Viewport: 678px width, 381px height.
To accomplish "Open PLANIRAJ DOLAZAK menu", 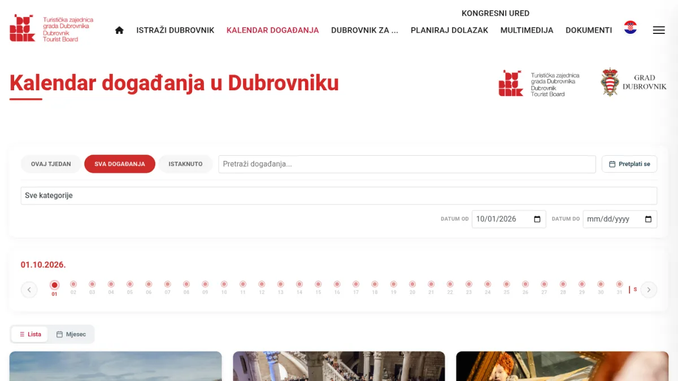I will [449, 30].
